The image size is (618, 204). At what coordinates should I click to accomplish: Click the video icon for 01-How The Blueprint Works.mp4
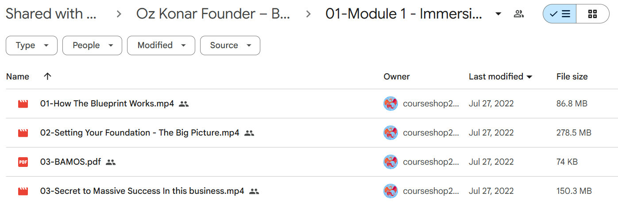click(23, 104)
